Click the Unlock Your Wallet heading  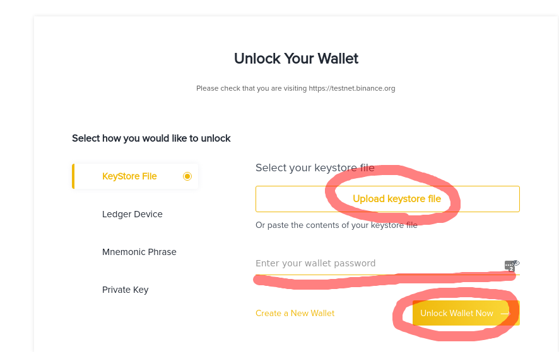(x=296, y=59)
